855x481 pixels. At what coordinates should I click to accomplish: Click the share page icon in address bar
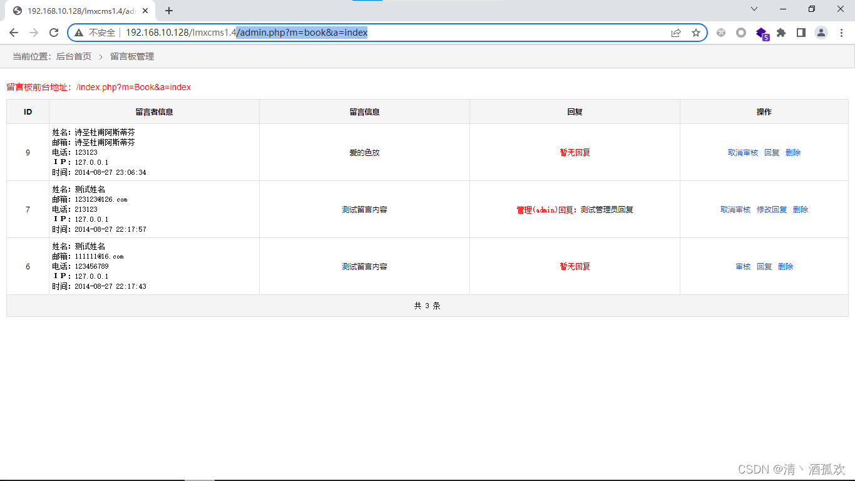point(676,33)
